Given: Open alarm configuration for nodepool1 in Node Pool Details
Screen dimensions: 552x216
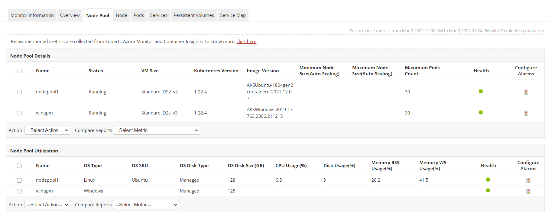Looking at the screenshot, I should pyautogui.click(x=526, y=92).
